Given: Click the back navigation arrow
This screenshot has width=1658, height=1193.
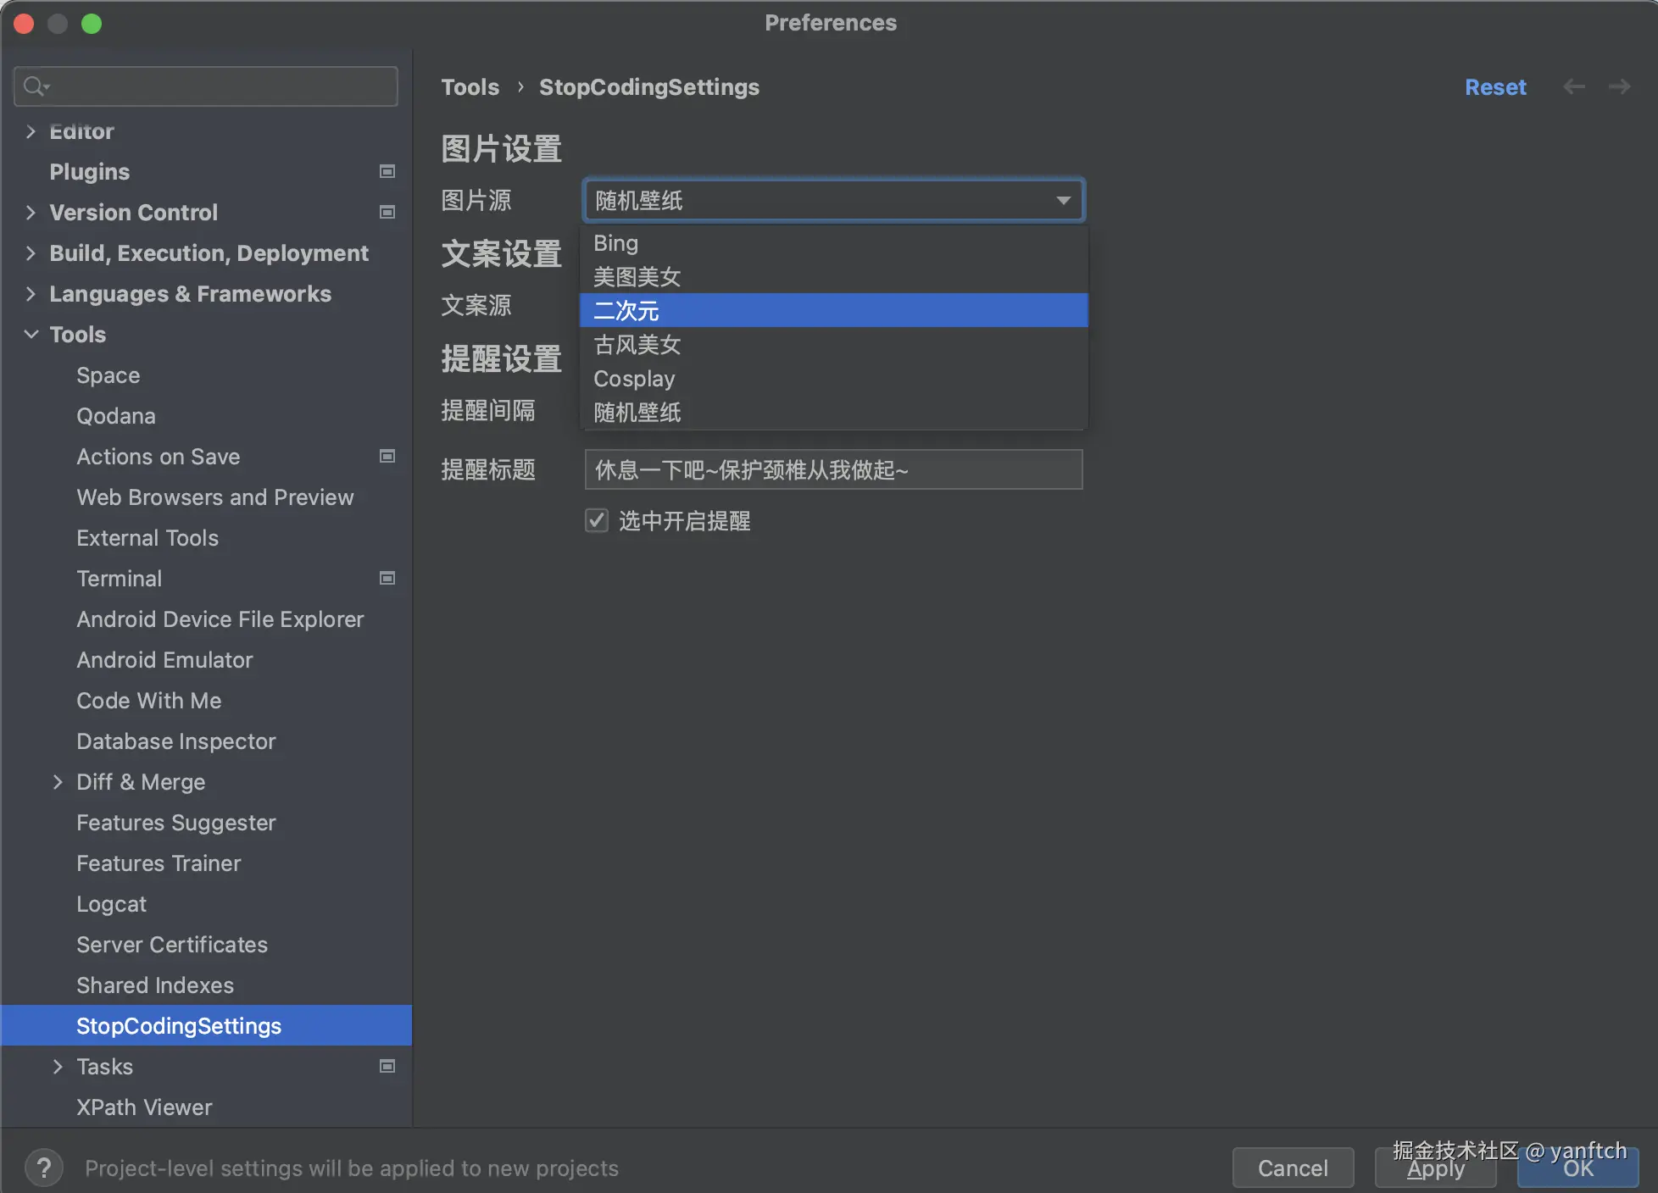Looking at the screenshot, I should (x=1573, y=86).
